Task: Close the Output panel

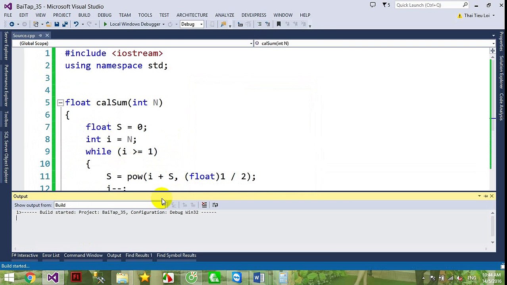Action: tap(492, 196)
